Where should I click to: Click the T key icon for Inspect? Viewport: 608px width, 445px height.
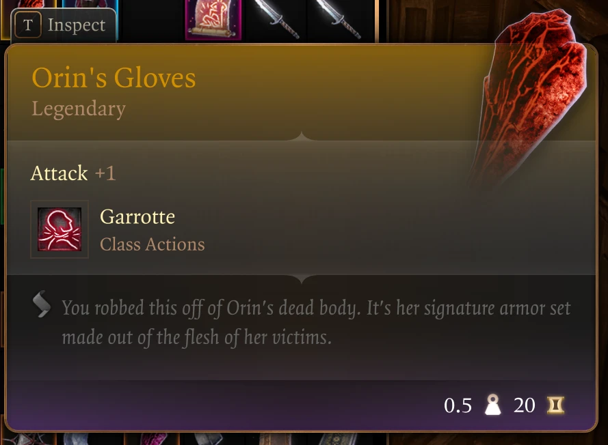(27, 25)
